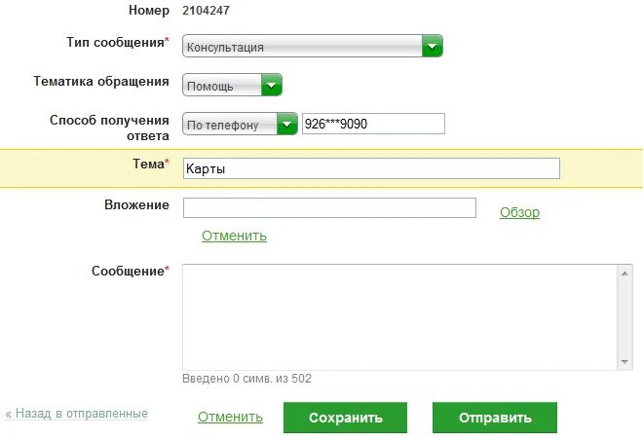This screenshot has width=643, height=439.
Task: Click the Тема field containing Карты
Action: 371,168
